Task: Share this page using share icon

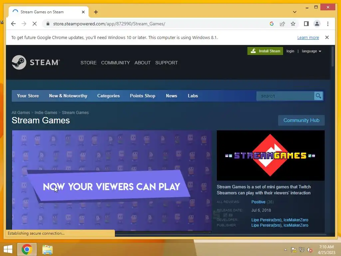Action: click(282, 24)
